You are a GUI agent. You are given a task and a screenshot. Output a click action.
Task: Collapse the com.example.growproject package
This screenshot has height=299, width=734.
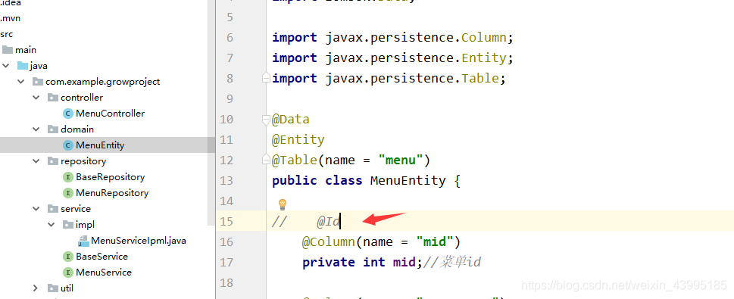click(x=21, y=82)
